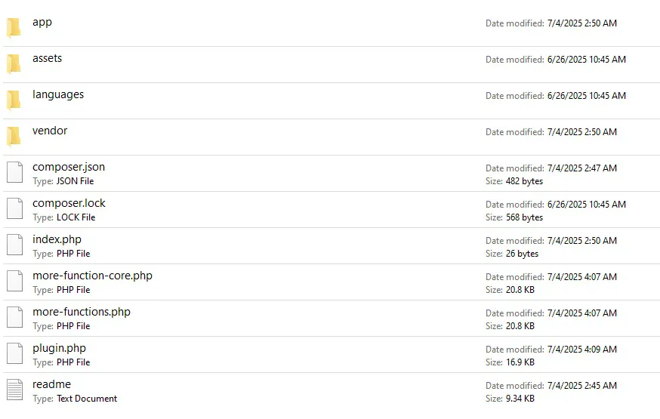660x419 pixels.
Task: Select the more-functions.php file icon
Action: (15, 318)
